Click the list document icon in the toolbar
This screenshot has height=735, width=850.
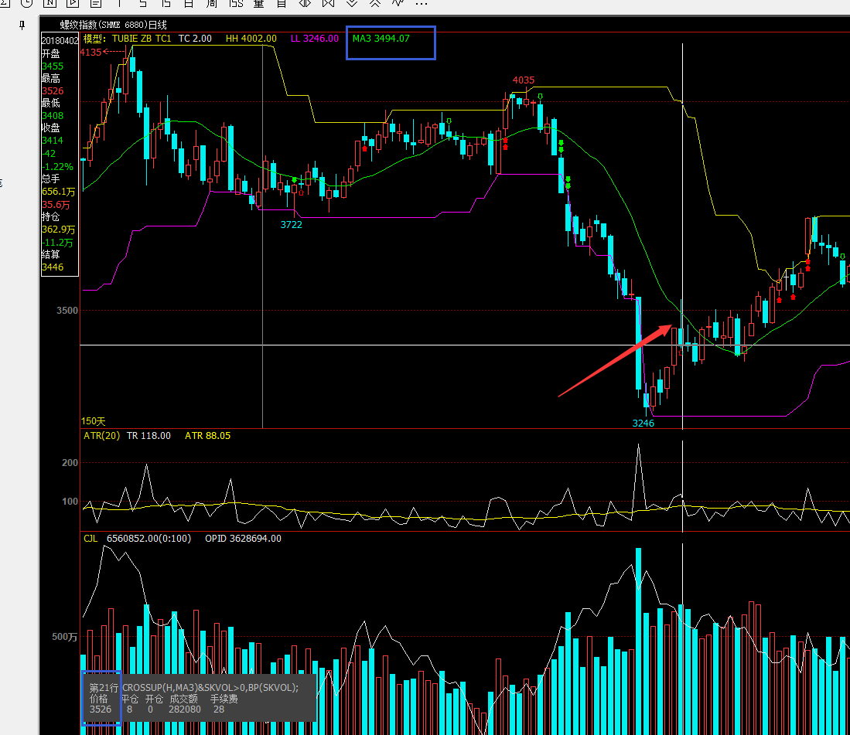96,3
